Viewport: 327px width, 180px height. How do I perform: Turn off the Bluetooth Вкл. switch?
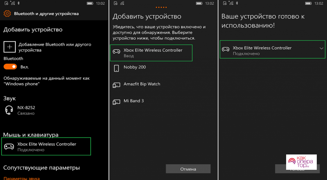10,67
